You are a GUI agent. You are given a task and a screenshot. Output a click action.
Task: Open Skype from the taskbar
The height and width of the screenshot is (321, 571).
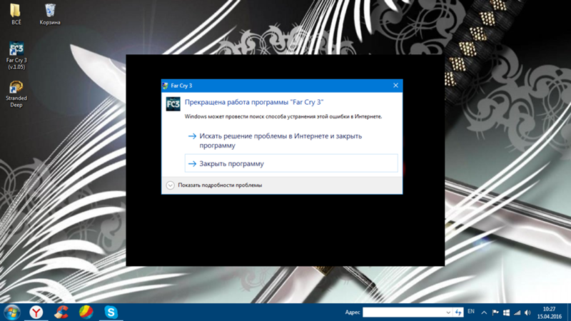(x=111, y=312)
